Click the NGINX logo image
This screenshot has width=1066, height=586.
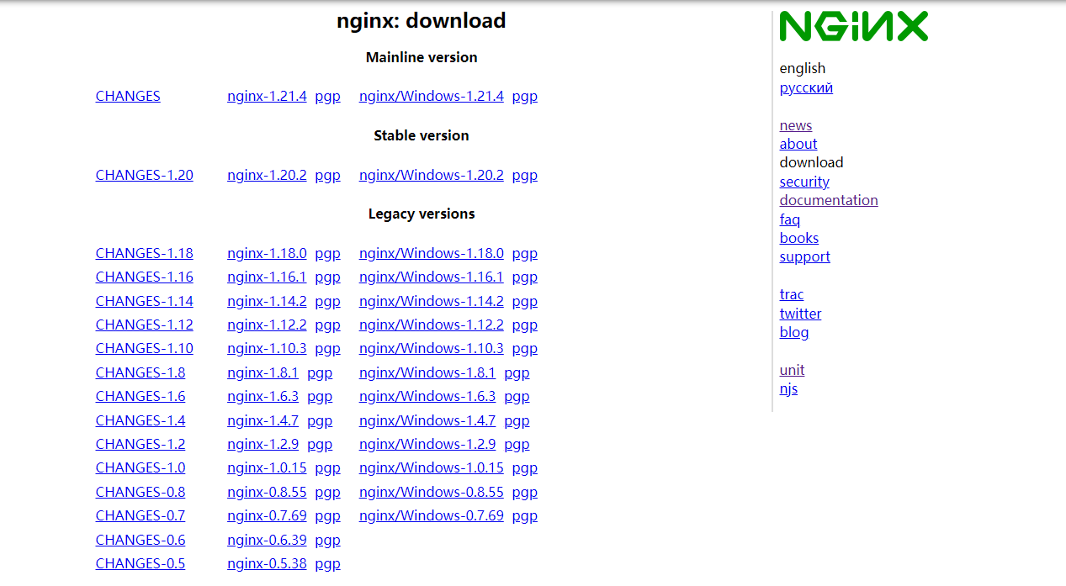coord(853,27)
